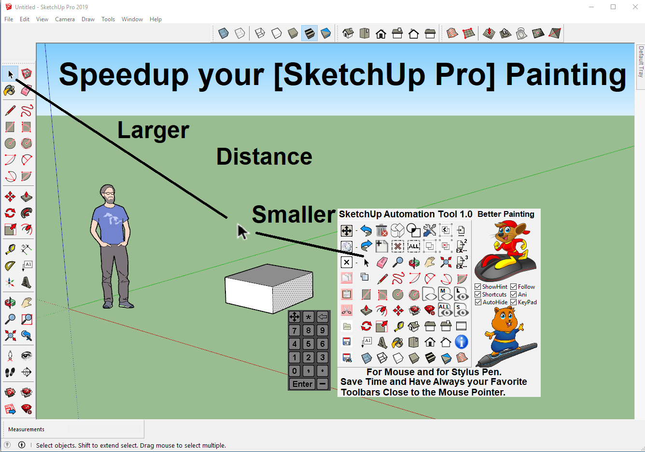Toggle the L eye visibility icon
Screen dimensions: 645x452
pos(461,294)
